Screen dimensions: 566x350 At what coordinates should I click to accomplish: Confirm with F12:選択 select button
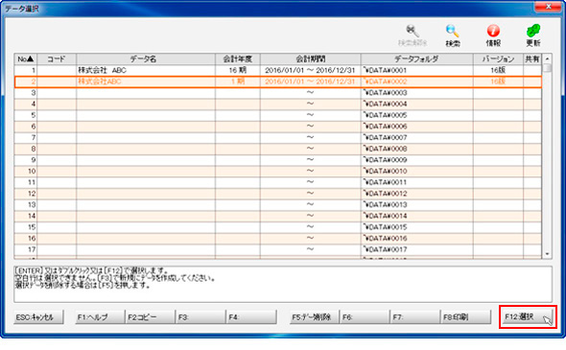click(528, 316)
